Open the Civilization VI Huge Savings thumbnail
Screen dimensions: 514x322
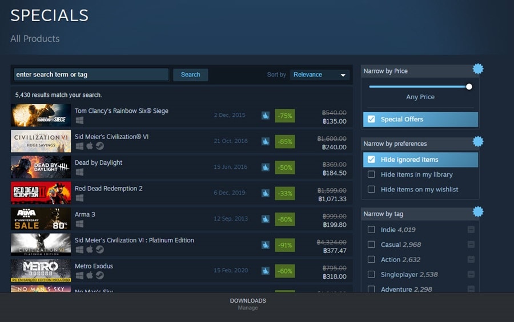[x=41, y=141]
